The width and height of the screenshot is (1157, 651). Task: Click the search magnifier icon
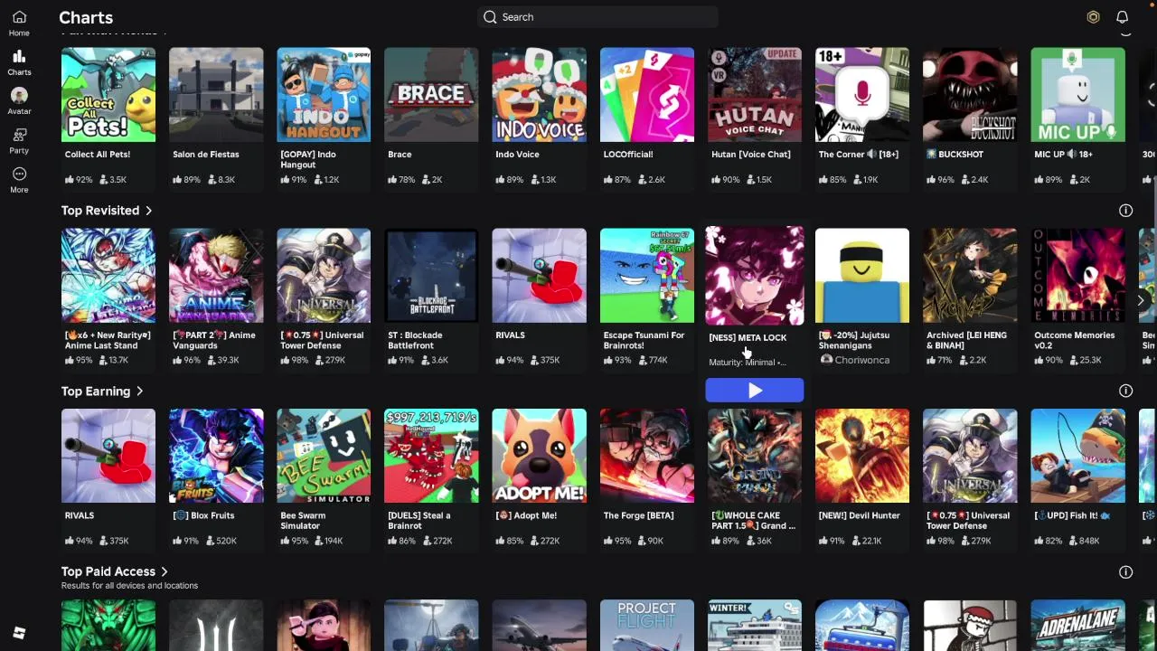tap(490, 17)
